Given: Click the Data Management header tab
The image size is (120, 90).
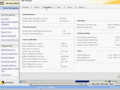Looking at the screenshot, I should click(x=11, y=8).
